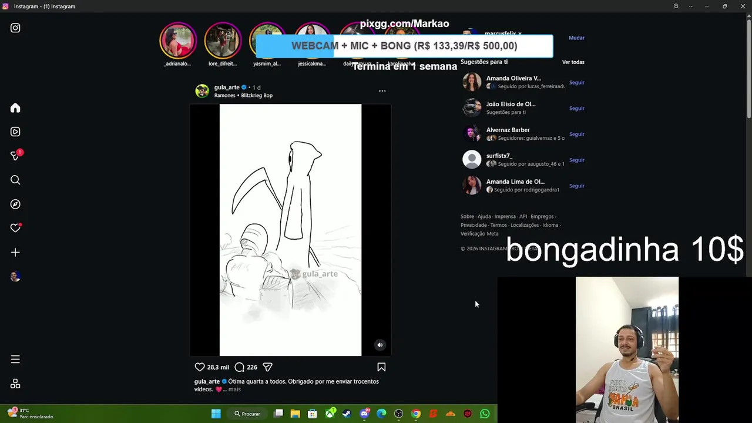This screenshot has height=423, width=752.
Task: Open the More hamburger menu
Action: 15,359
